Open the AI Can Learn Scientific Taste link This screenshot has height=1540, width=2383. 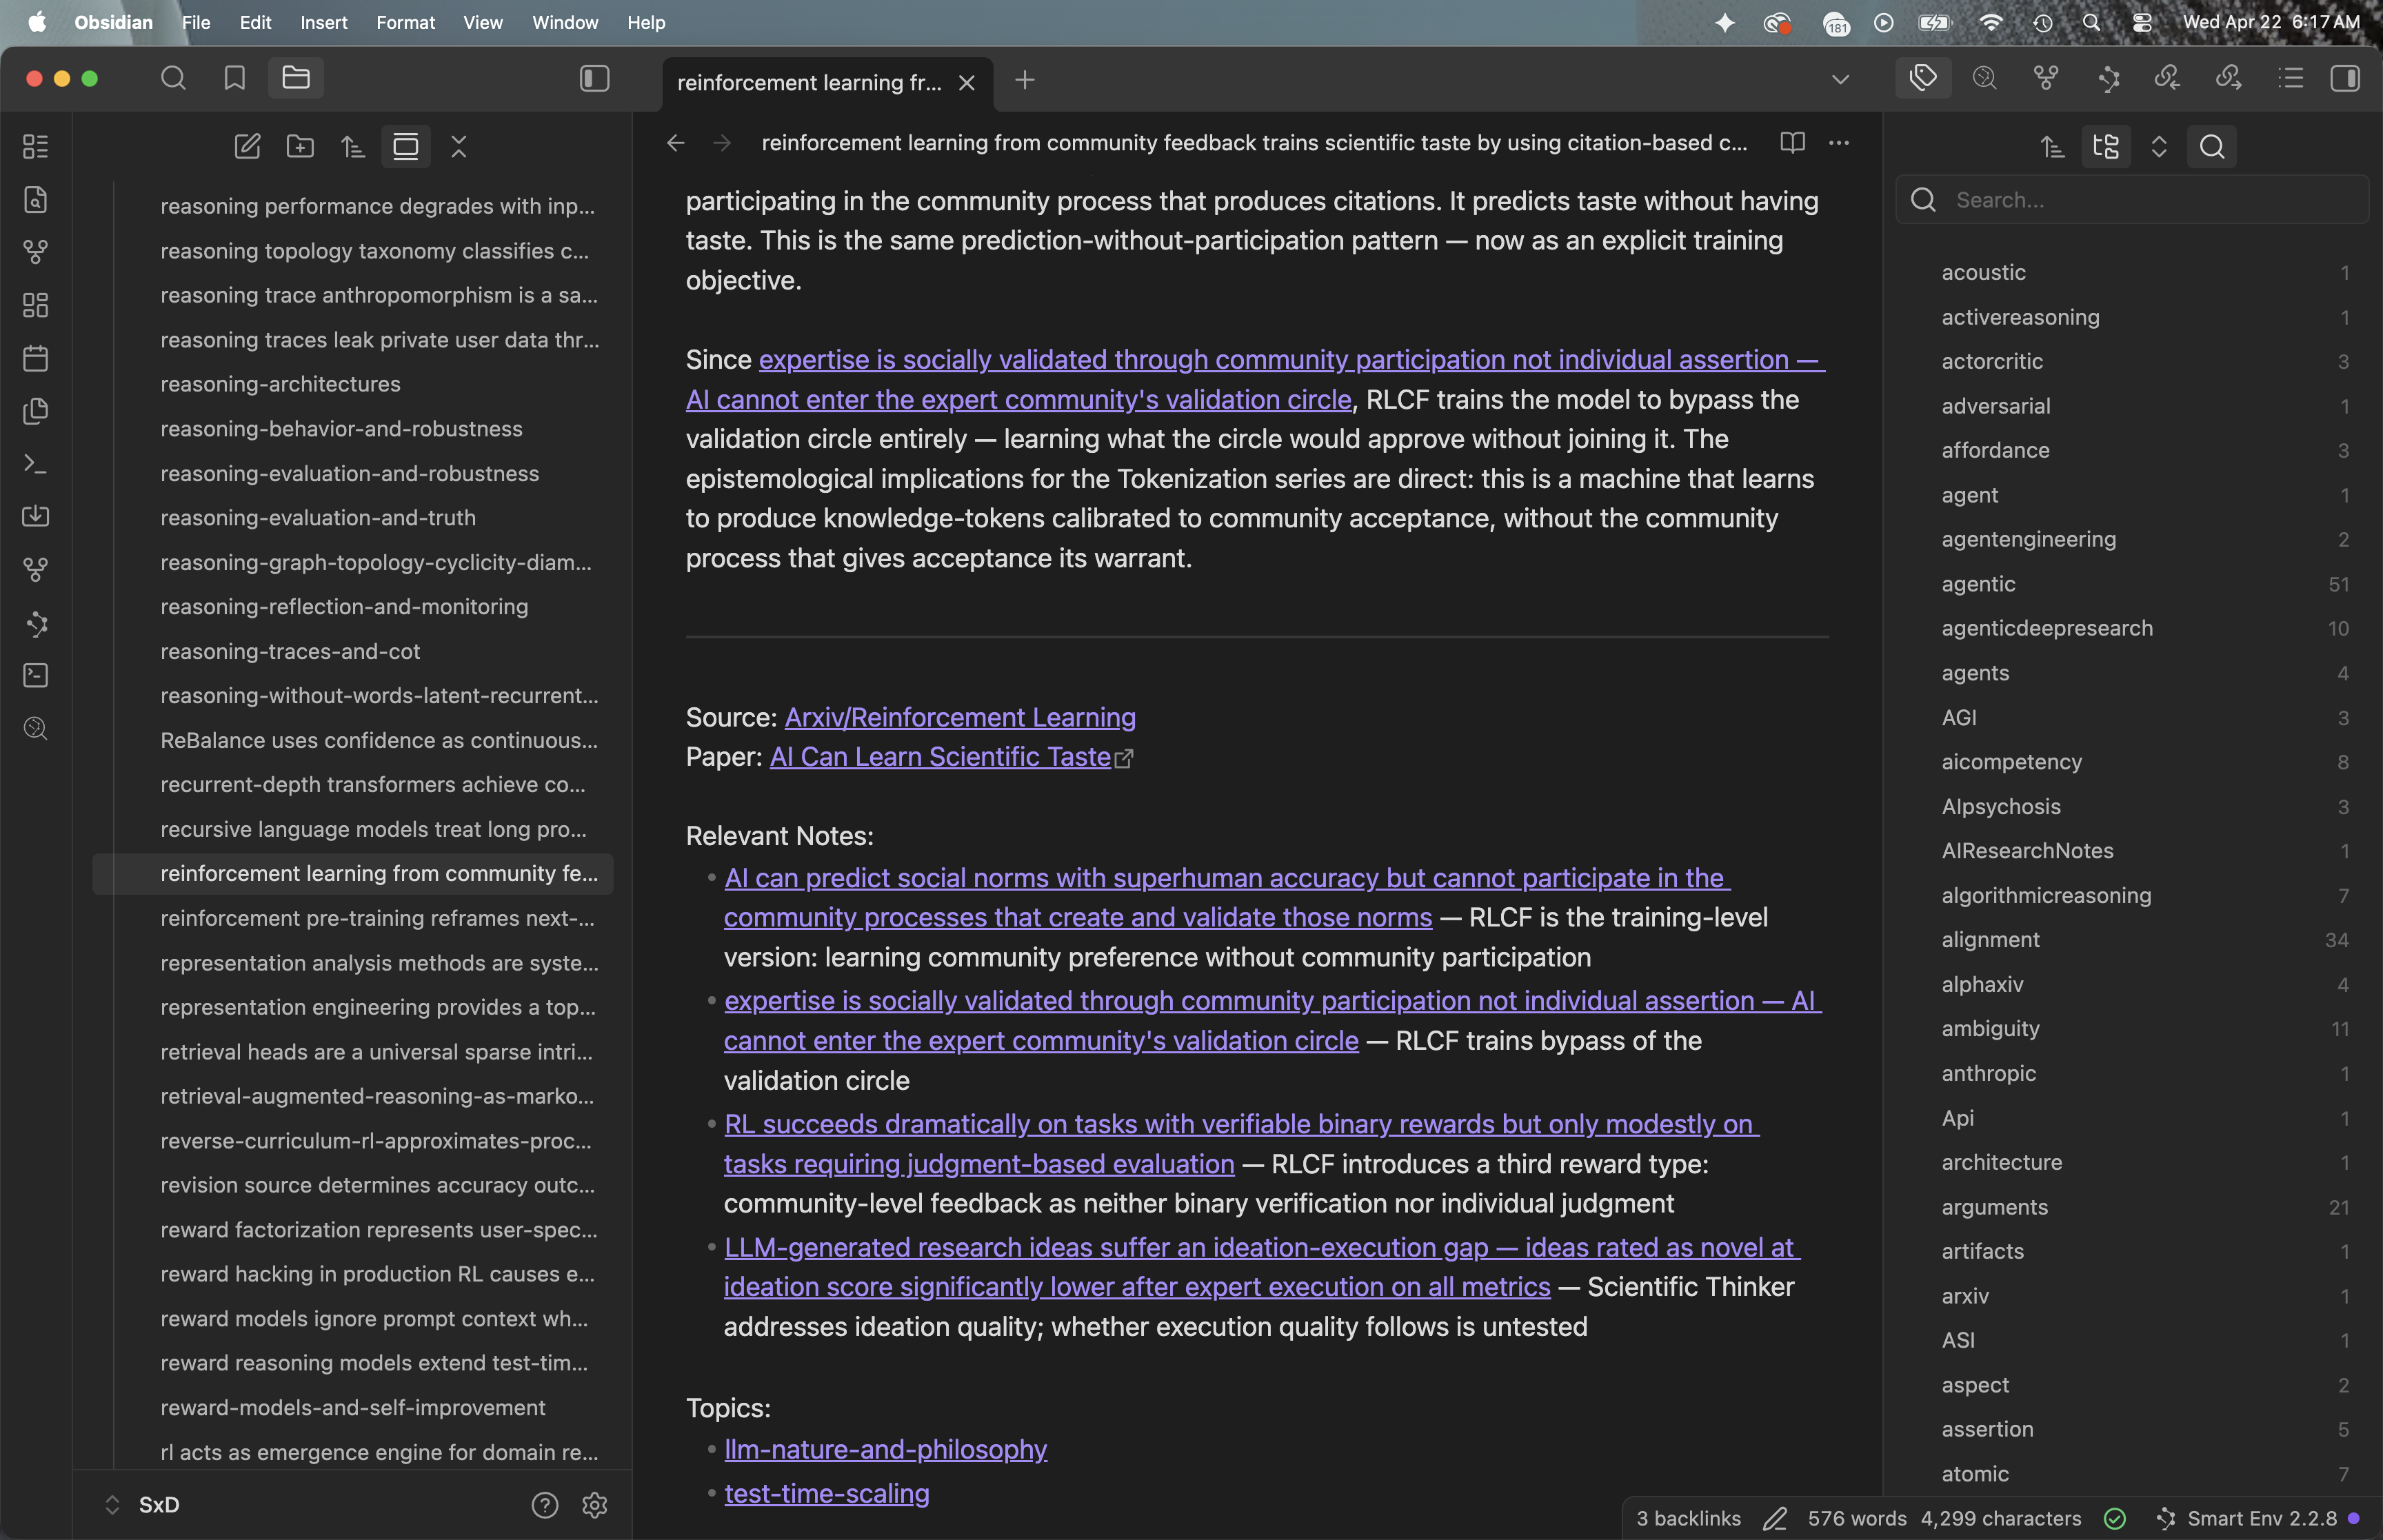click(x=940, y=757)
